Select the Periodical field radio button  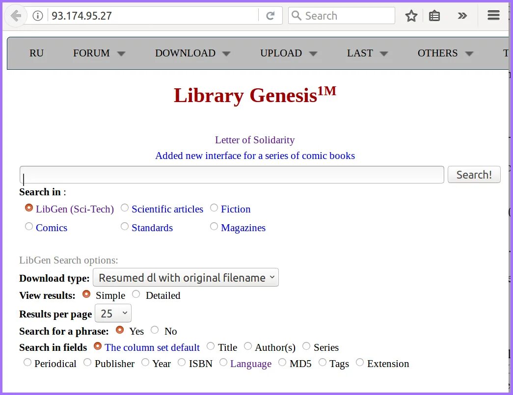point(27,362)
